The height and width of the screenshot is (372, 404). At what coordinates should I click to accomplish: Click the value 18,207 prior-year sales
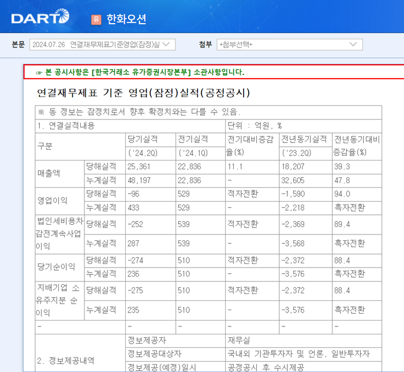[x=293, y=167]
